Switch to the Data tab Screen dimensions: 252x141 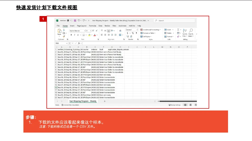click(x=100, y=26)
